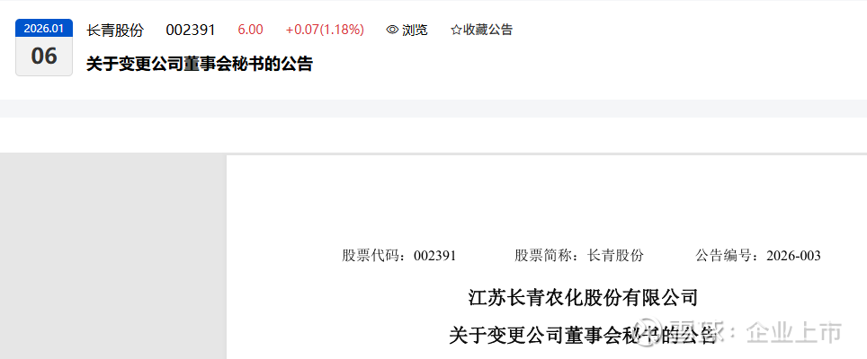Click the star icon for 收藏公告
The width and height of the screenshot is (867, 359).
tap(456, 30)
